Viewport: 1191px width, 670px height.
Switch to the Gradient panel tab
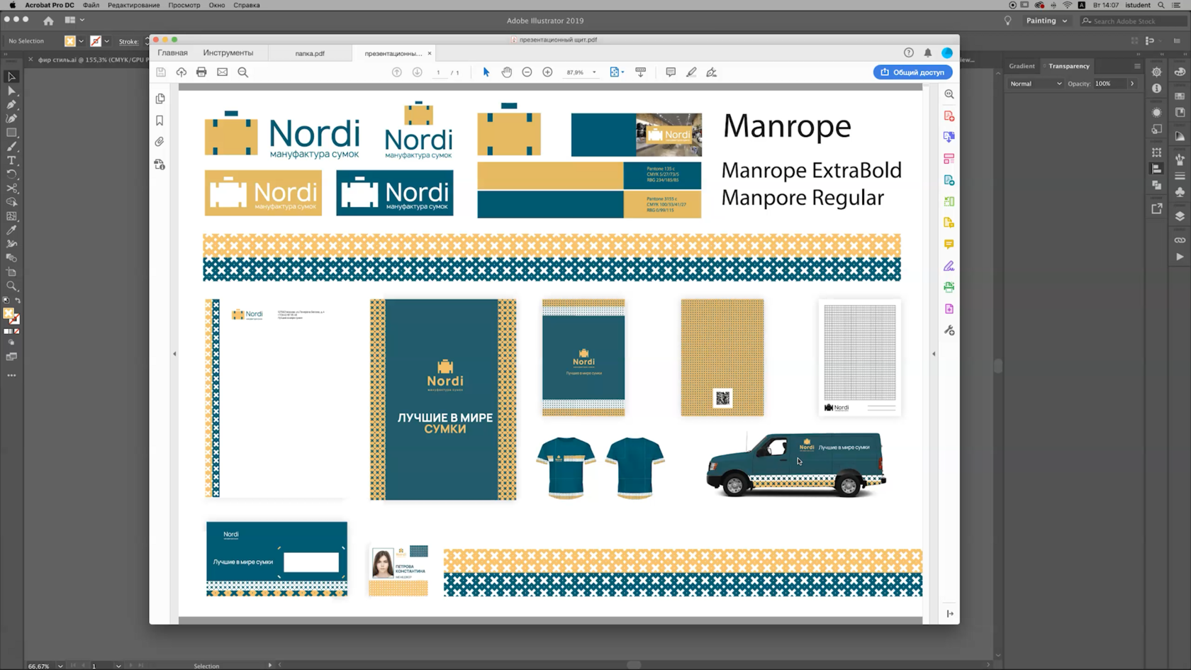point(1022,66)
